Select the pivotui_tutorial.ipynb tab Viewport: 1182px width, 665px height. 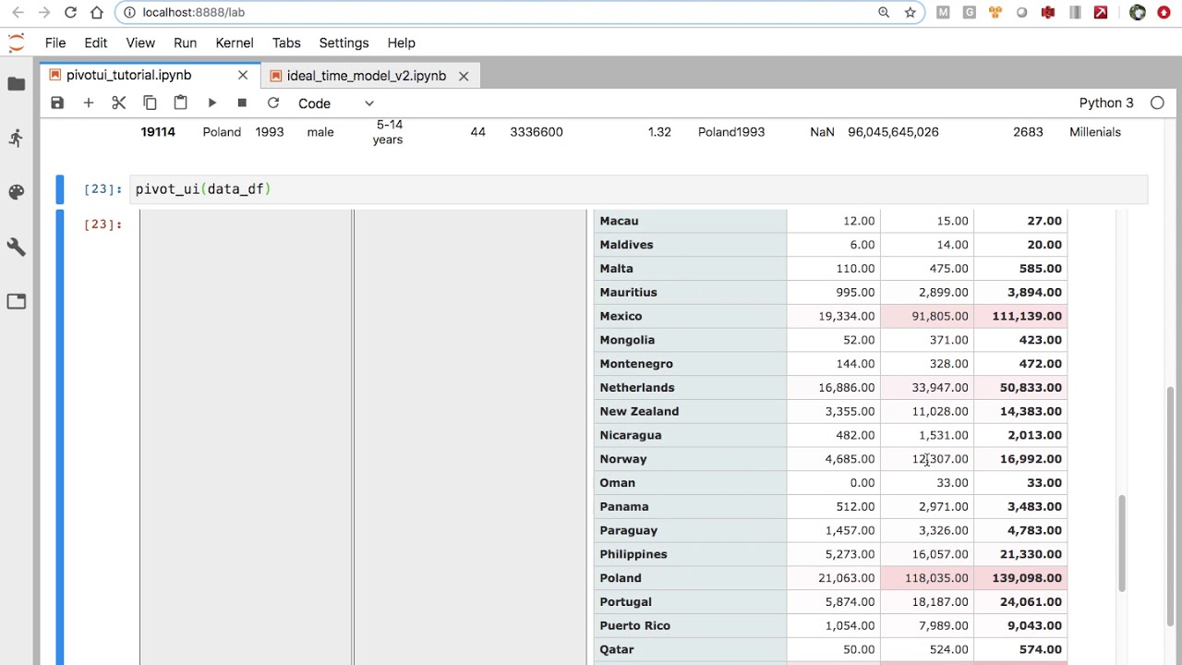tap(128, 75)
